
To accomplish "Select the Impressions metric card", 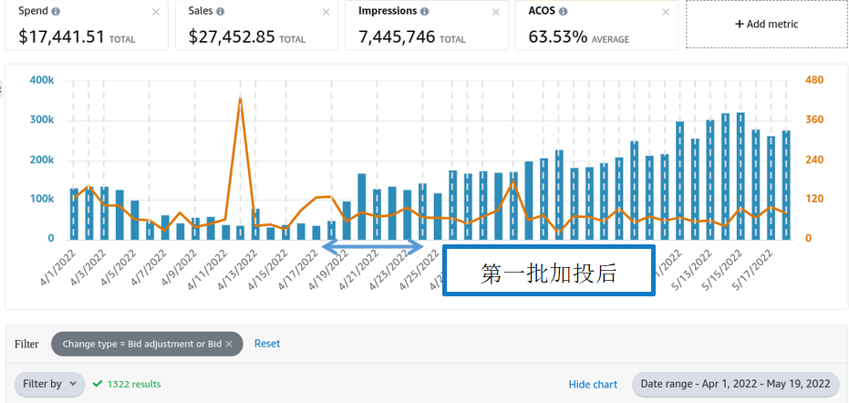I will coord(427,25).
